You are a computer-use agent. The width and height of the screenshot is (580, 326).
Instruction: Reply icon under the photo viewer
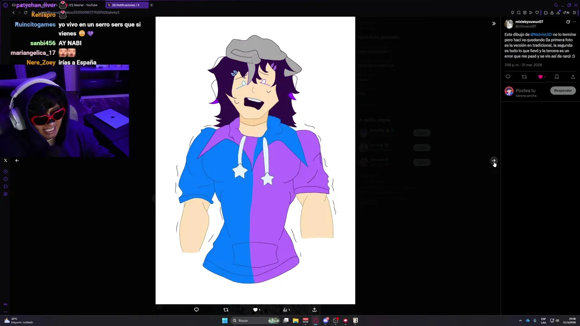pyautogui.click(x=196, y=310)
